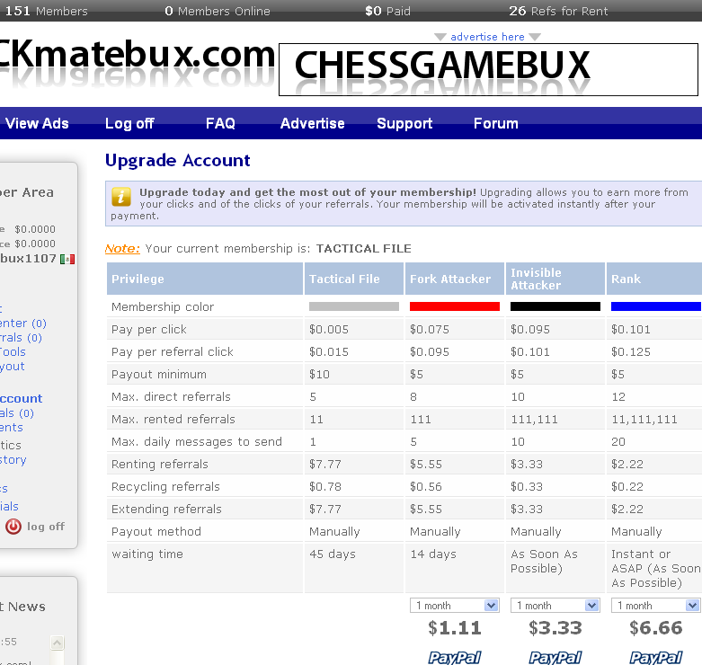Click the advertise here link

click(487, 37)
